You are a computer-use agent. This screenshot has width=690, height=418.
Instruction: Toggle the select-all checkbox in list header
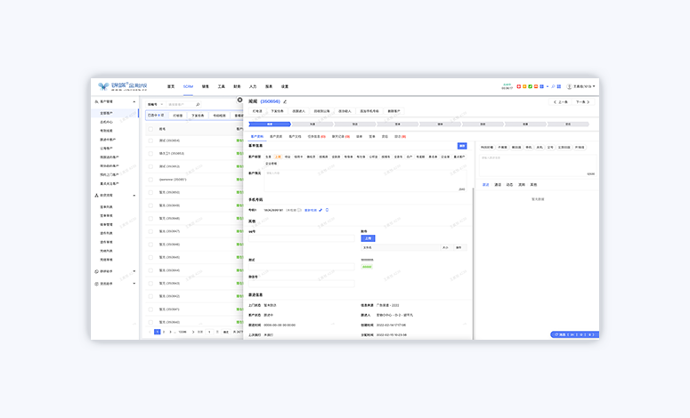(151, 129)
